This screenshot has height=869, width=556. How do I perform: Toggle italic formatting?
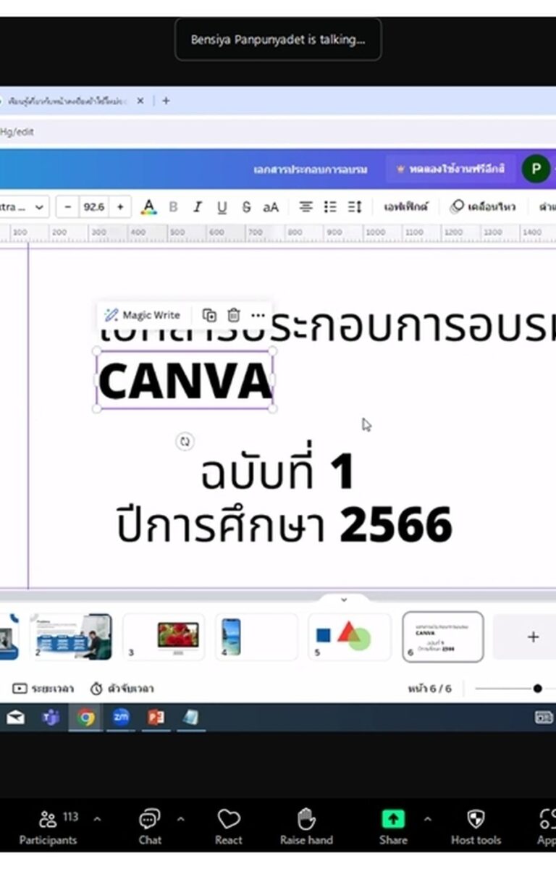[197, 207]
